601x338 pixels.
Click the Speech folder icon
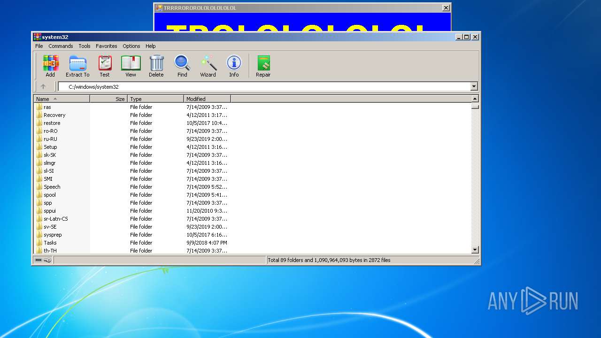point(39,187)
